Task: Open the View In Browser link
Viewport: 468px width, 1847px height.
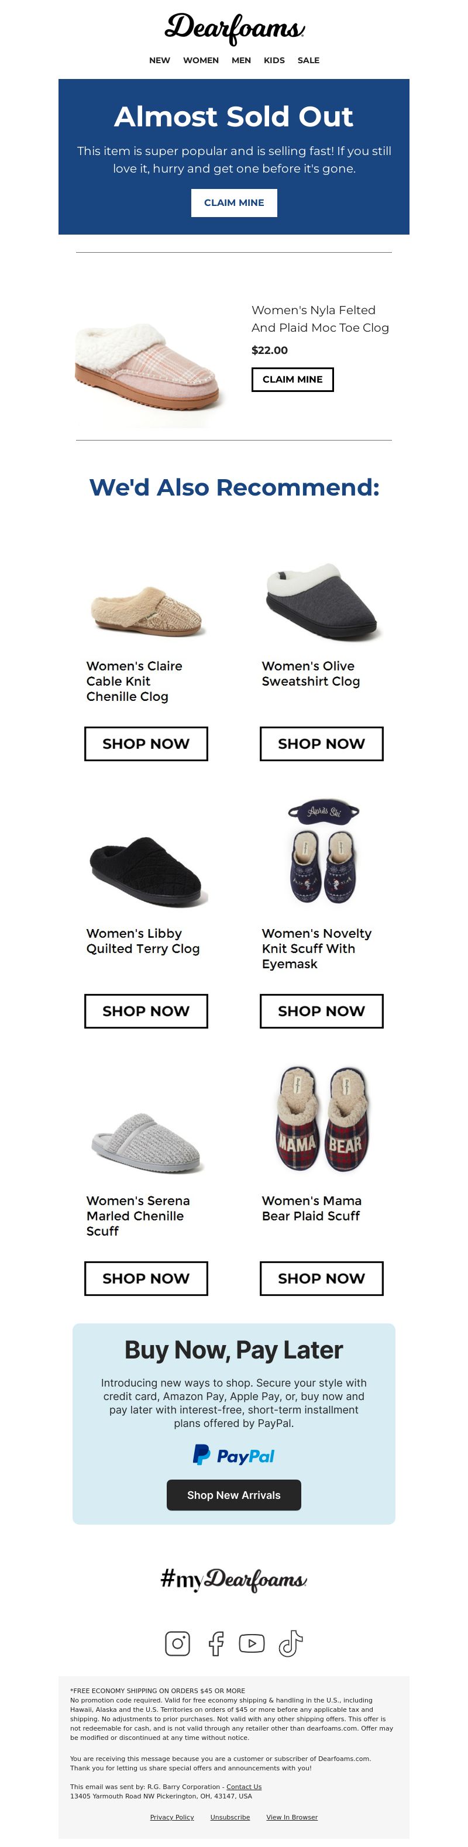Action: [292, 1817]
